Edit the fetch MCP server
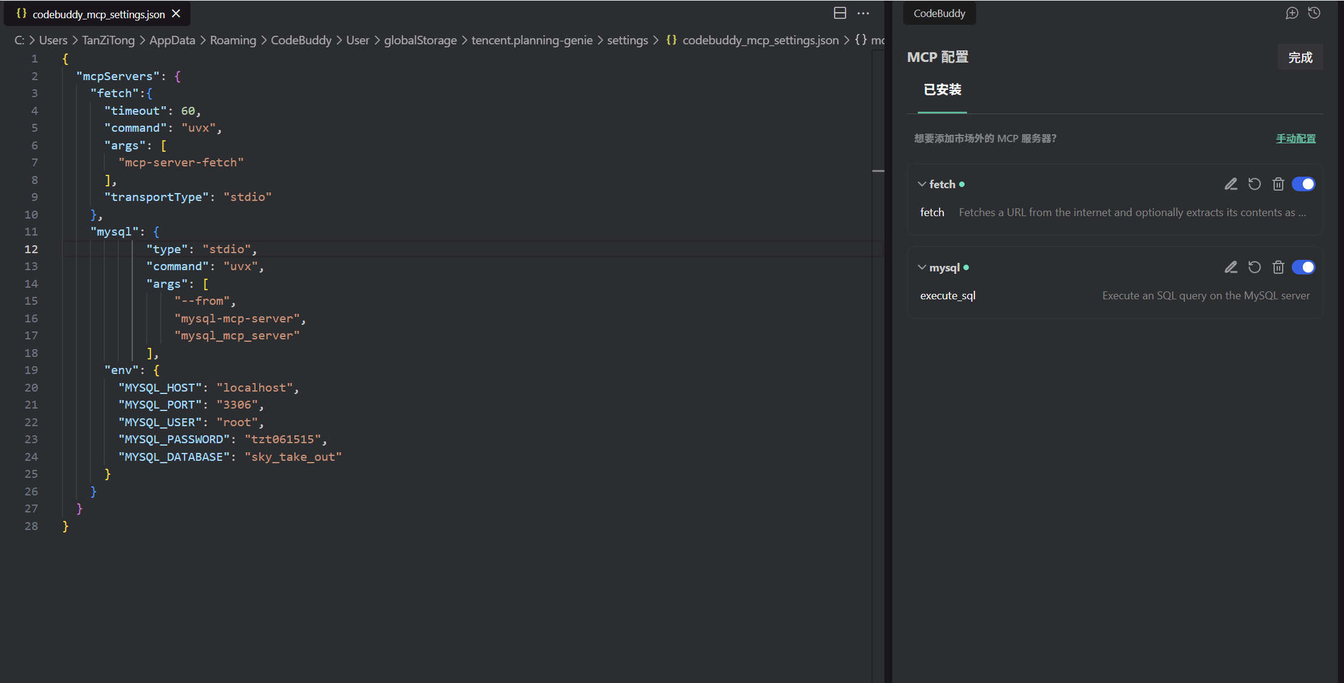This screenshot has height=683, width=1344. pyautogui.click(x=1230, y=184)
